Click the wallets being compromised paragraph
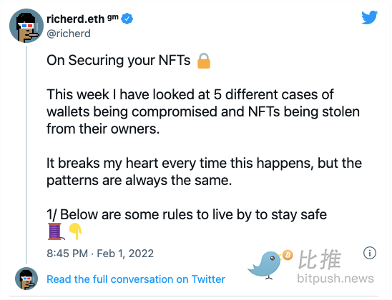The width and height of the screenshot is (392, 300). pos(203,111)
